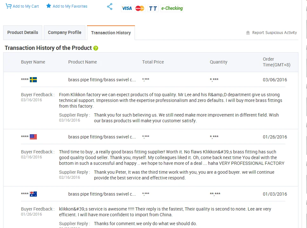Click the favorites star icon
Image resolution: width=307 pixels, height=228 pixels.
pyautogui.click(x=49, y=6)
